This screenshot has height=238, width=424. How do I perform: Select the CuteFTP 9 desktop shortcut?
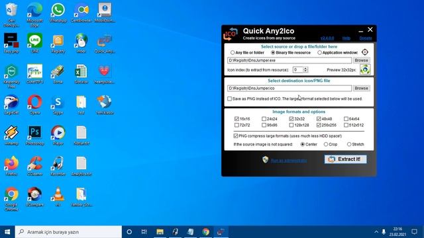34,74
